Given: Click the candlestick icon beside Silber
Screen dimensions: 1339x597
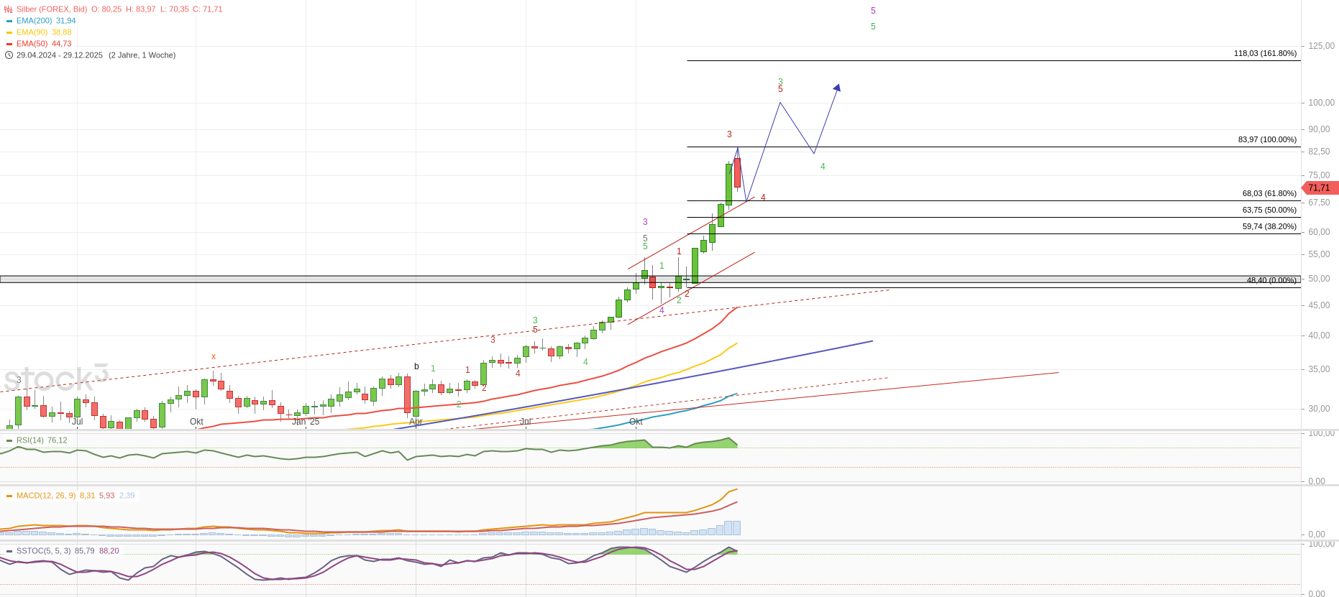Looking at the screenshot, I should [9, 9].
